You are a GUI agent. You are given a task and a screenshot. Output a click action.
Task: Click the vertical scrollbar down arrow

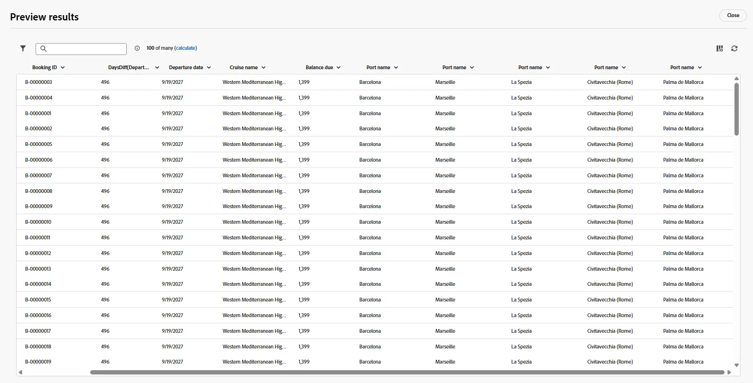(x=737, y=365)
